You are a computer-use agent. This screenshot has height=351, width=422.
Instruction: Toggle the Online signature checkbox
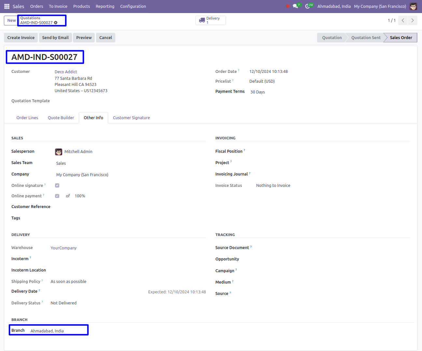[x=57, y=186]
